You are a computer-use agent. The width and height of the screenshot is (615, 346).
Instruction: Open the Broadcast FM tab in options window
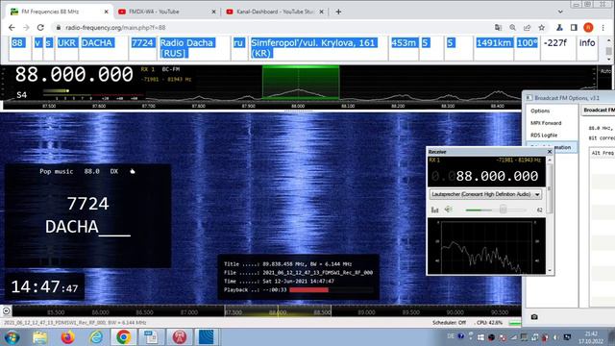coord(599,111)
